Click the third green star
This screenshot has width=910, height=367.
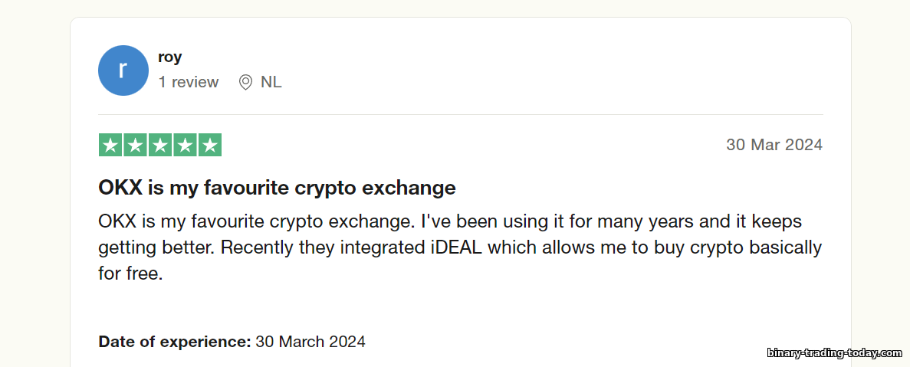click(160, 145)
